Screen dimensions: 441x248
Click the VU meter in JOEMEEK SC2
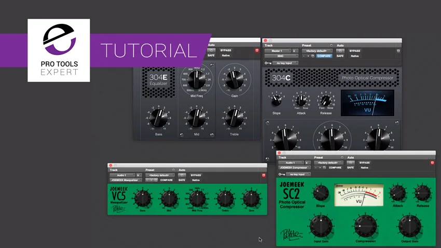click(359, 195)
